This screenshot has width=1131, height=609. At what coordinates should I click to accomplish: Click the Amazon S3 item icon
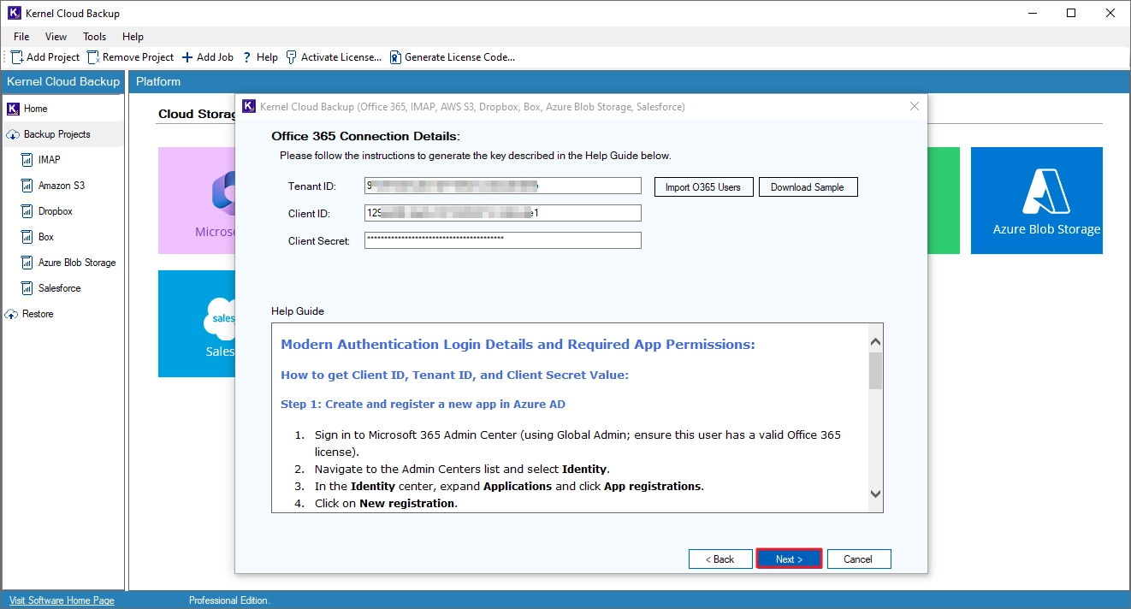tap(27, 186)
